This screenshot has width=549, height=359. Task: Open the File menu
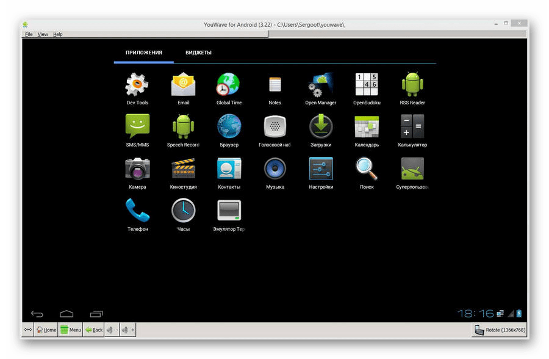point(29,34)
